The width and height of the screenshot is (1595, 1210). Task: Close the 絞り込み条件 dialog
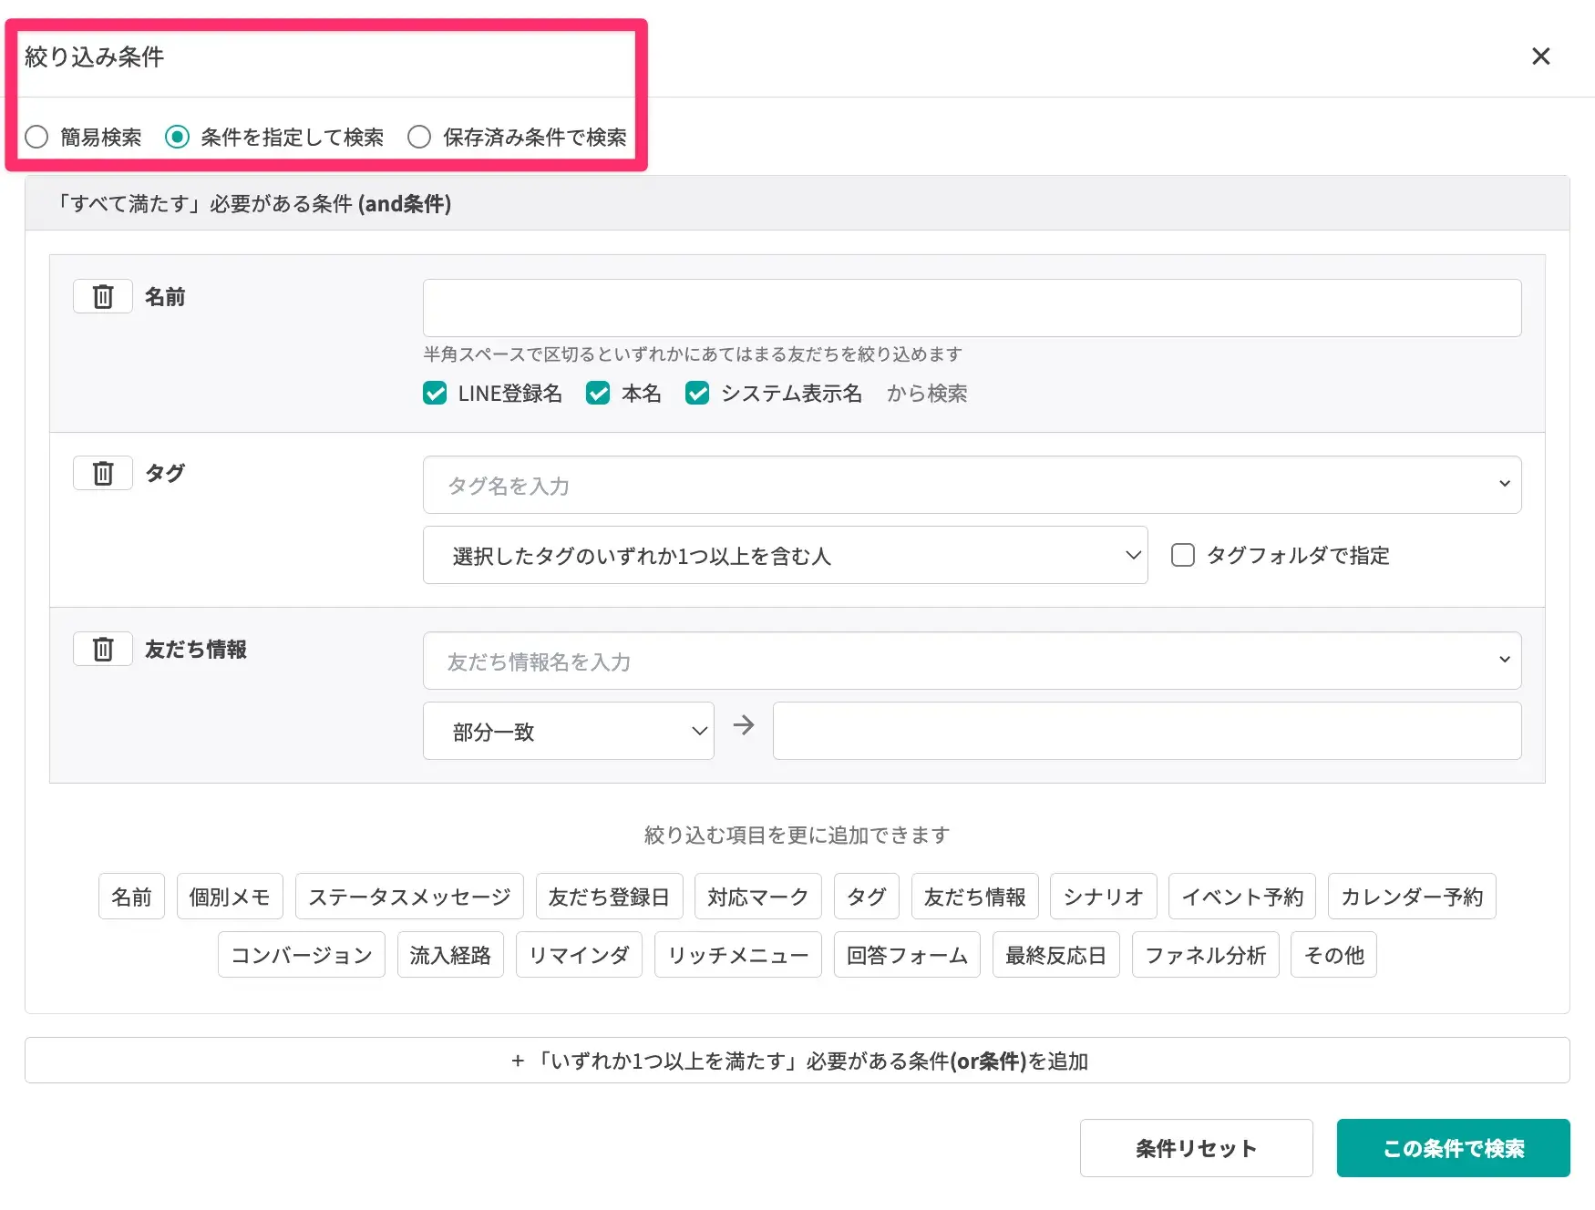(x=1540, y=56)
